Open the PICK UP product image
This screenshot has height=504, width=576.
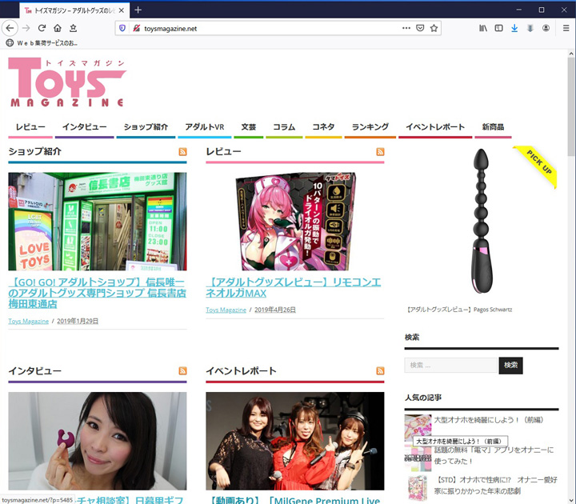click(x=482, y=221)
